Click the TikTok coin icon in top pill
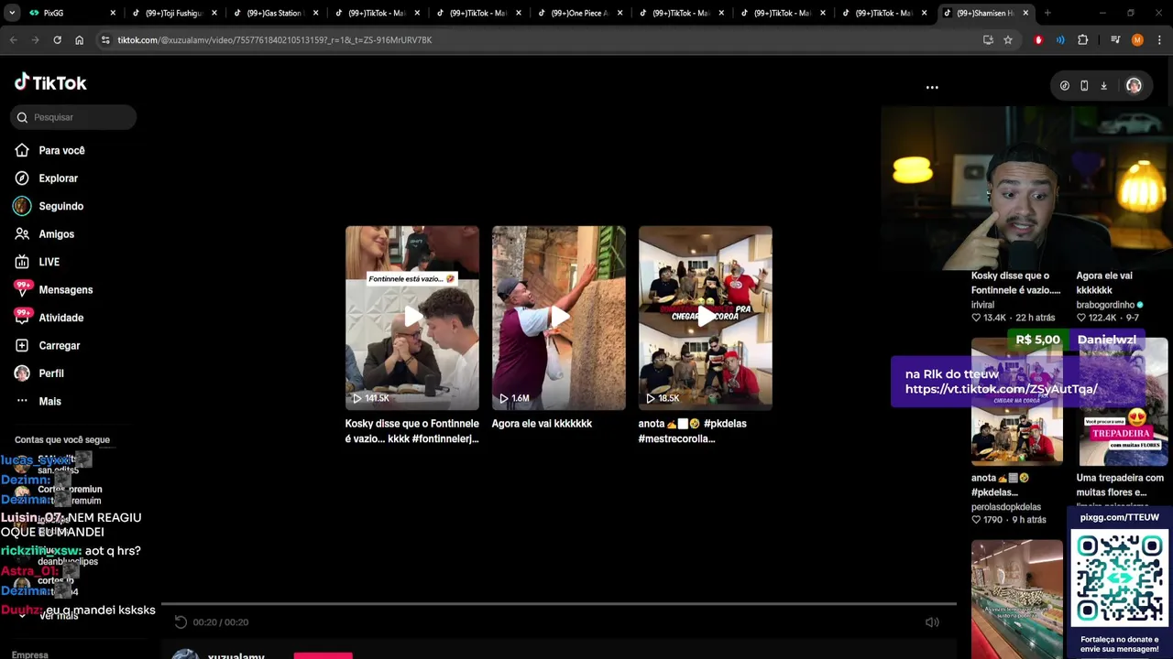This screenshot has height=659, width=1173. click(1064, 86)
